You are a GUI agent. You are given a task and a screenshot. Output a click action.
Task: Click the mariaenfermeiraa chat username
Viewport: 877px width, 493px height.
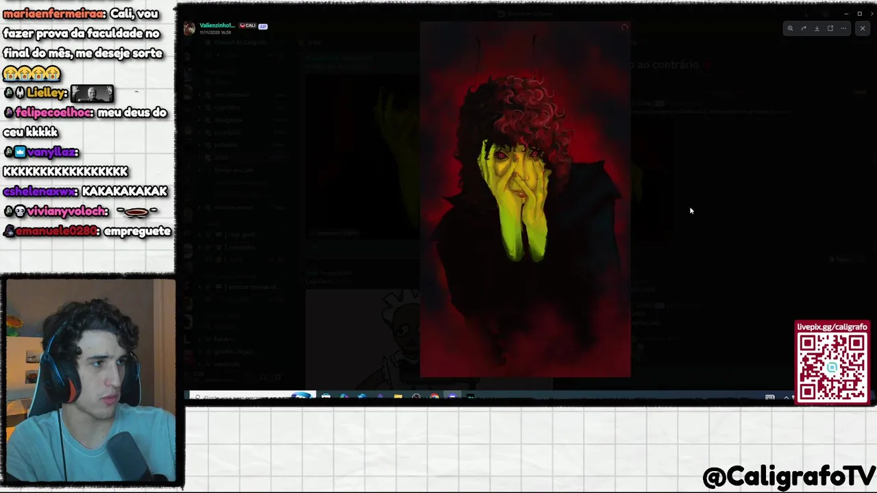tap(54, 14)
